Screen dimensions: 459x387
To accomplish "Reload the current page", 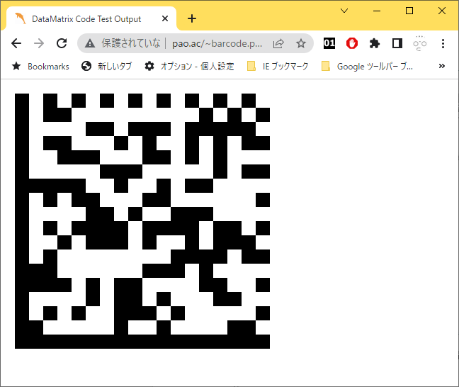I will (62, 43).
